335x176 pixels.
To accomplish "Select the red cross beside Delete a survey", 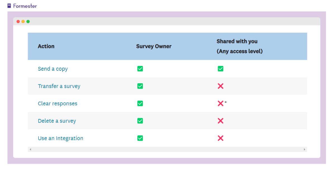I will [220, 121].
